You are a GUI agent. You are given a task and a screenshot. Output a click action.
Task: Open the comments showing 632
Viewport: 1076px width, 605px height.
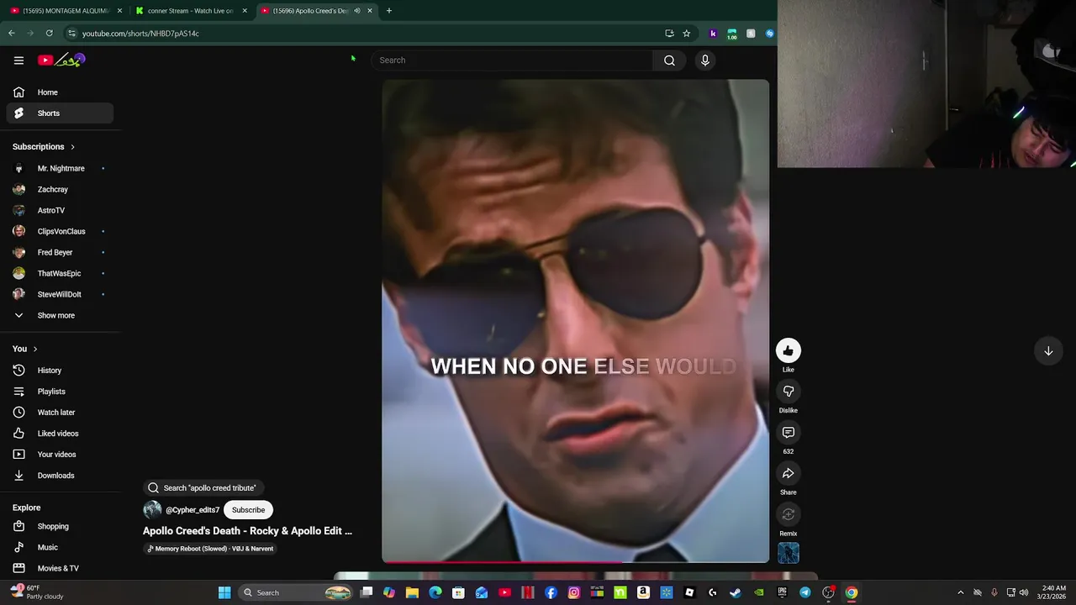click(788, 433)
